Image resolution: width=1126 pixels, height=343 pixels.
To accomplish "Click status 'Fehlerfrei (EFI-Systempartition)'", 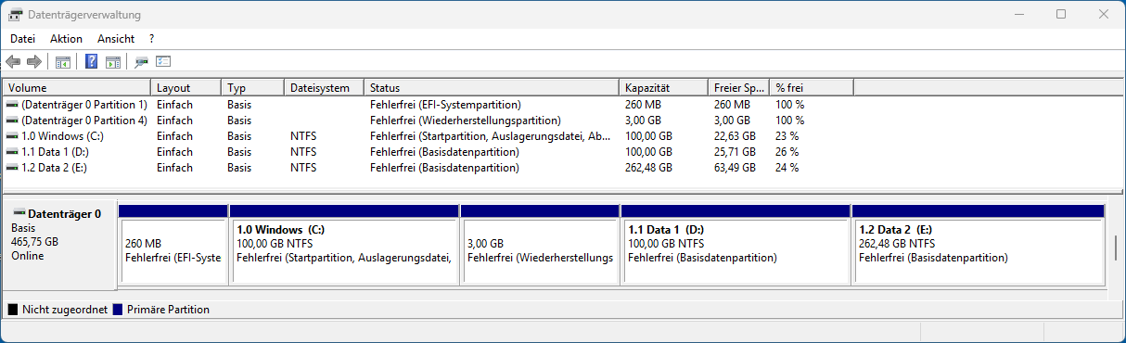I will (445, 105).
